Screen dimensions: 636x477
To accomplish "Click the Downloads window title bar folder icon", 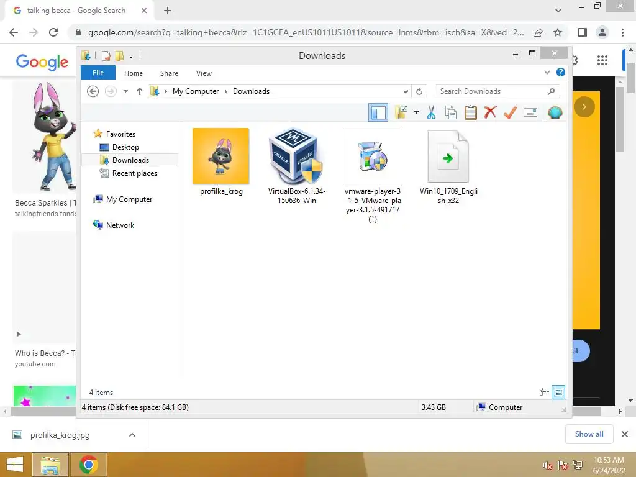I will [86, 55].
